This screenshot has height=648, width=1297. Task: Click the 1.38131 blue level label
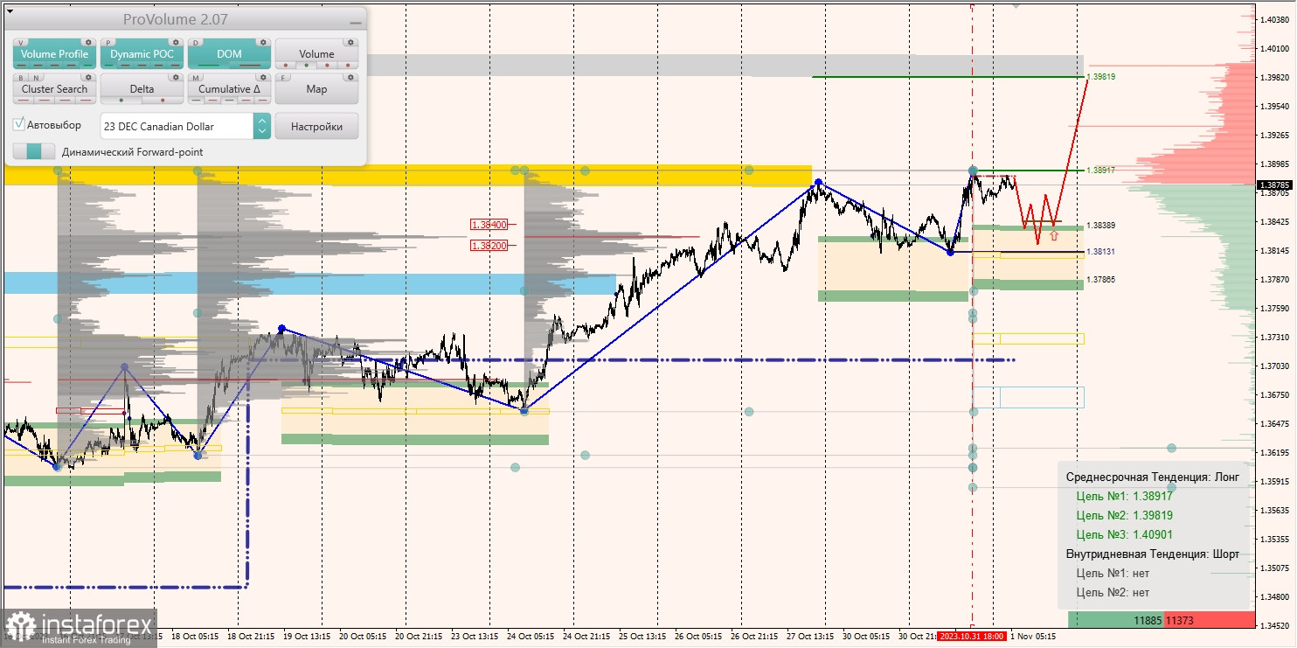1101,252
